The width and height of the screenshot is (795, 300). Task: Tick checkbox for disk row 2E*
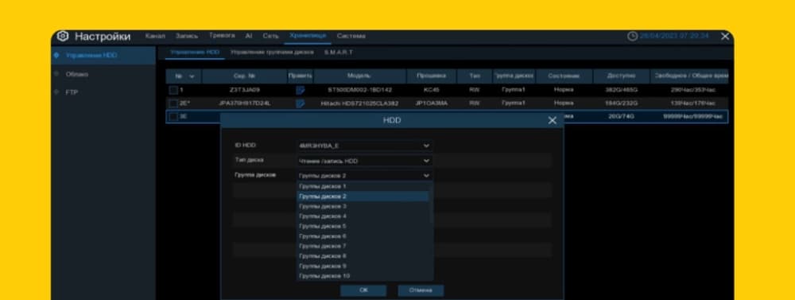click(173, 103)
